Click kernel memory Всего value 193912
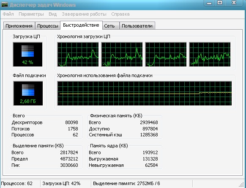246x188 pixels. [150, 152]
